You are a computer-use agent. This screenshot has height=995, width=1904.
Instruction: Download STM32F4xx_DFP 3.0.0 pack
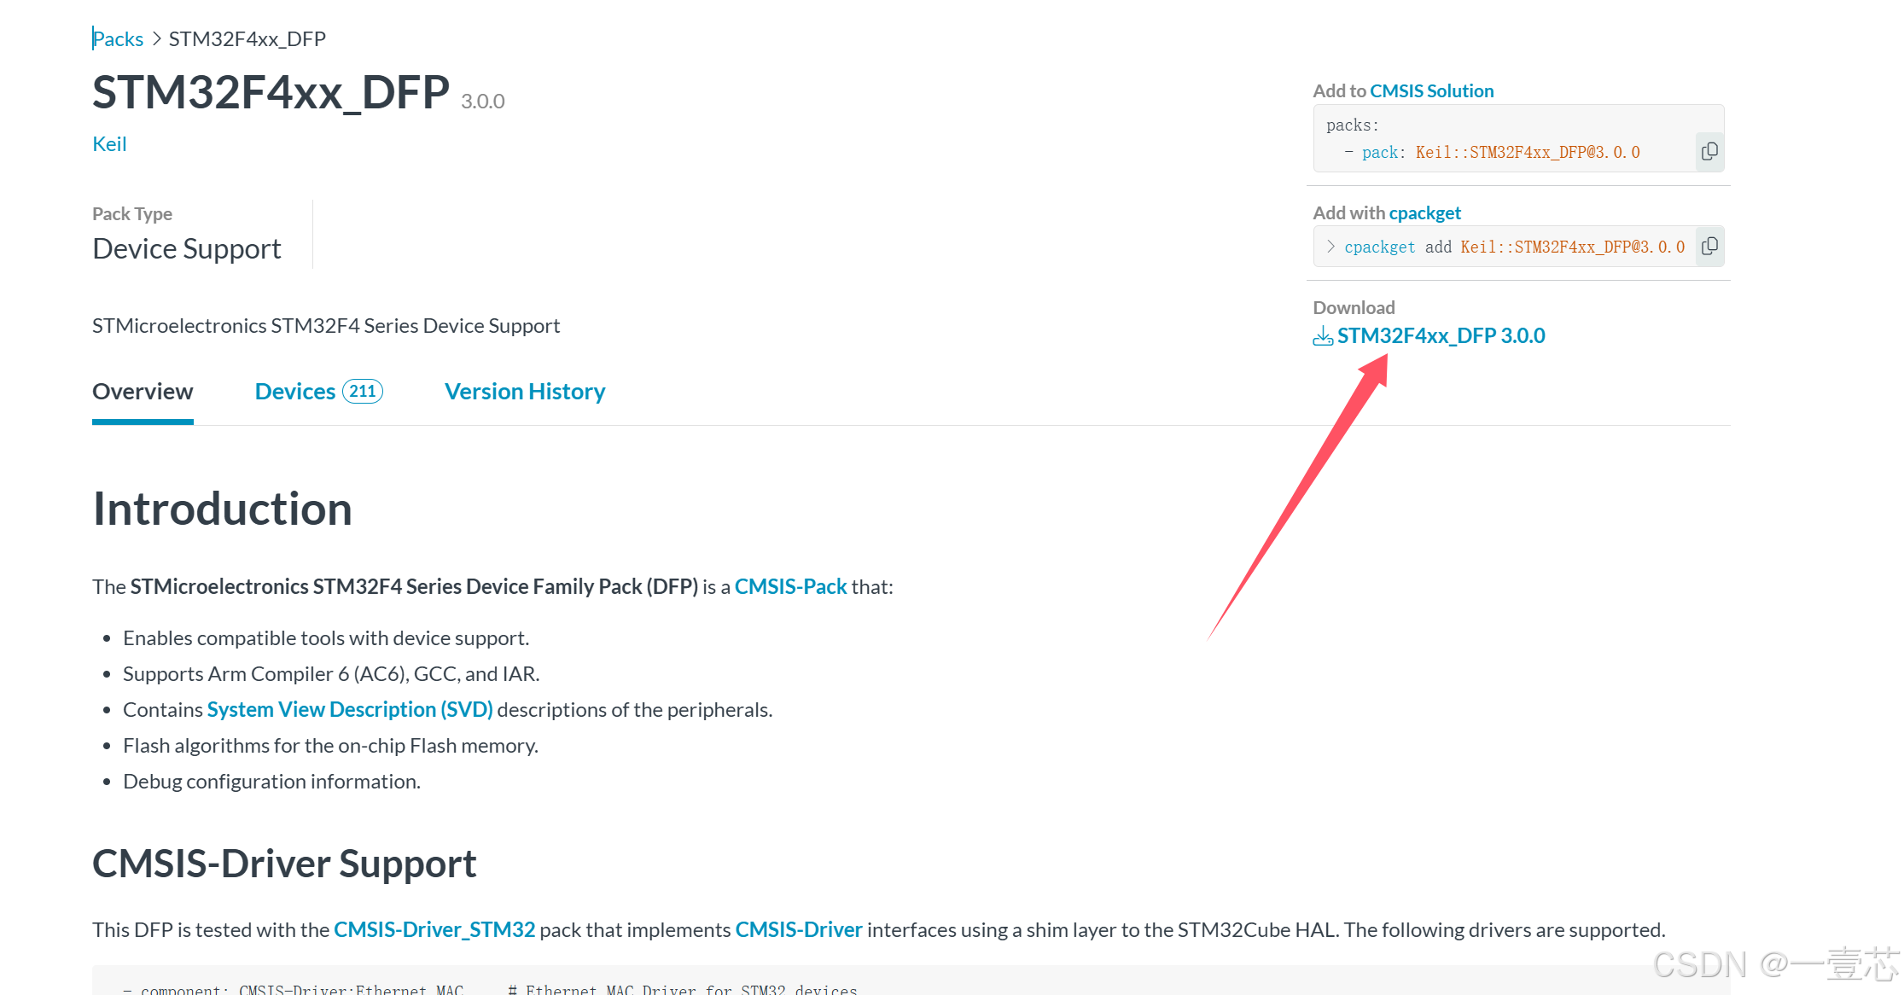point(1441,336)
